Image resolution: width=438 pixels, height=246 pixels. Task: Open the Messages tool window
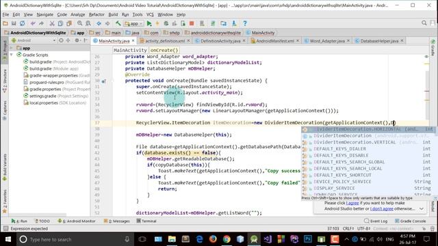click(117, 221)
